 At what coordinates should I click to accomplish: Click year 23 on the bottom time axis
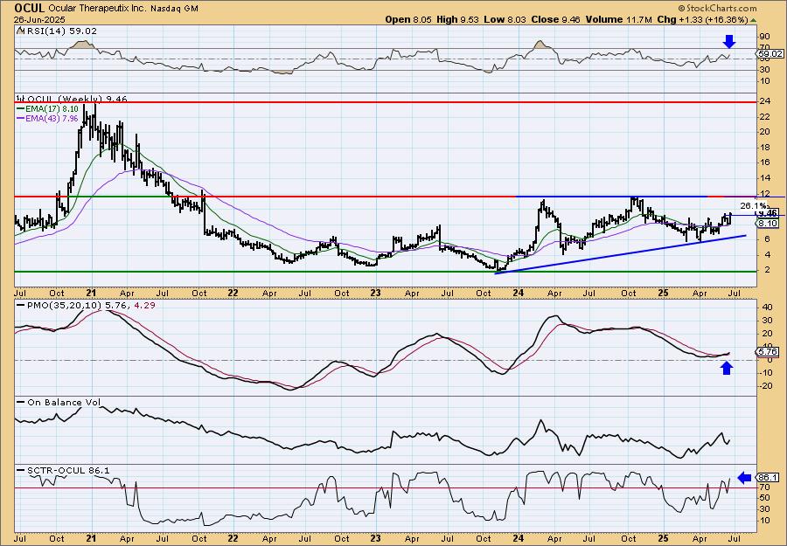tap(375, 539)
